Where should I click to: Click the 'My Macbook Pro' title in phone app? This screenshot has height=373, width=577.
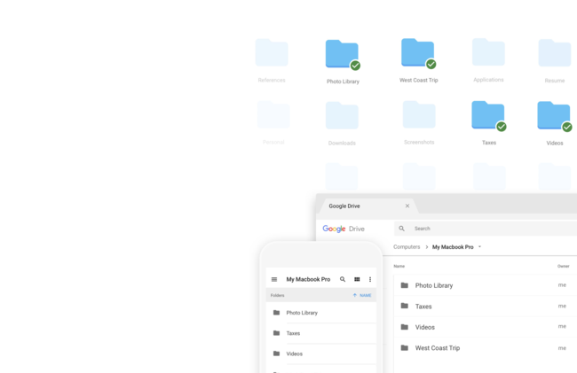(308, 279)
